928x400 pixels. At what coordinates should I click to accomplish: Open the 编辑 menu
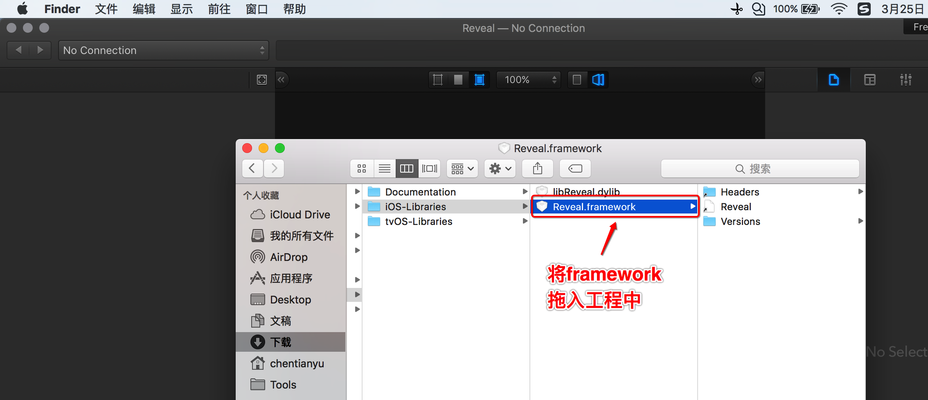(144, 9)
